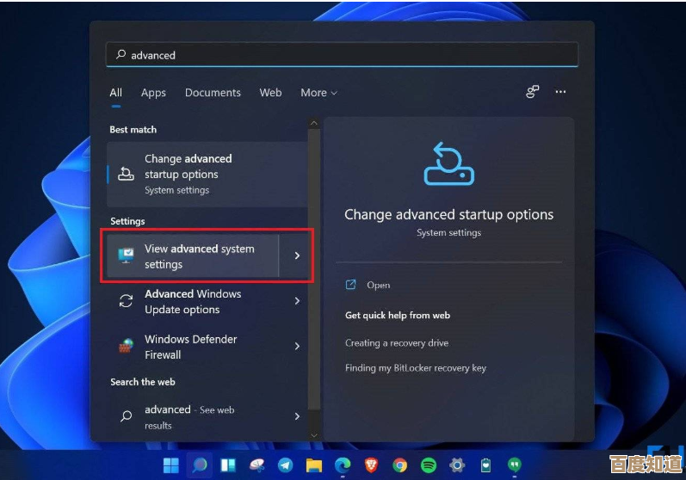Screen dimensions: 686x480
Task: Click "System settings" text under preview title
Action: 449,233
